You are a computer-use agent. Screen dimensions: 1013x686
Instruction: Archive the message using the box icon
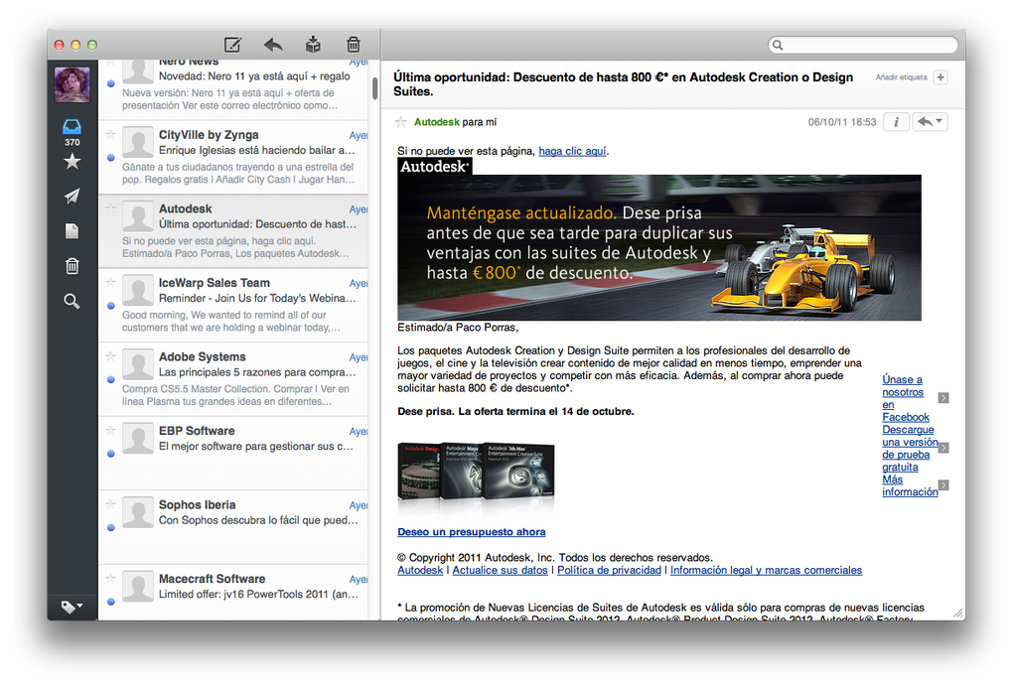click(312, 45)
